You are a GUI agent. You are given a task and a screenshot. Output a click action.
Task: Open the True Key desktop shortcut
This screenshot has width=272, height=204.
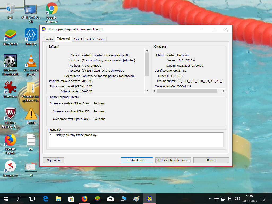point(31,35)
